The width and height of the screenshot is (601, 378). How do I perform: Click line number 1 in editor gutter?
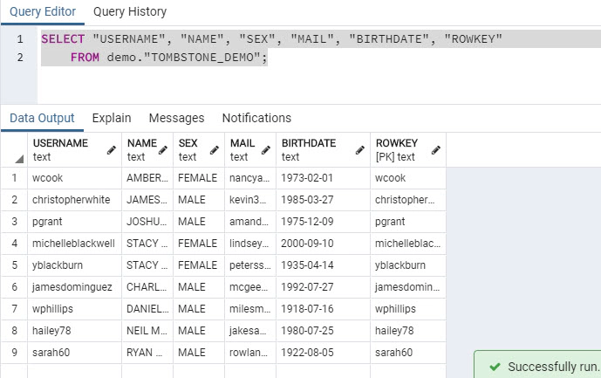[20, 39]
